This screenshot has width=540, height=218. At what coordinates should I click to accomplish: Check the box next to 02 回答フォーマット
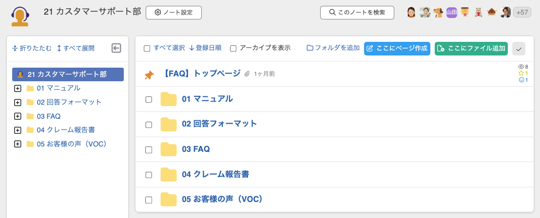pyautogui.click(x=149, y=125)
